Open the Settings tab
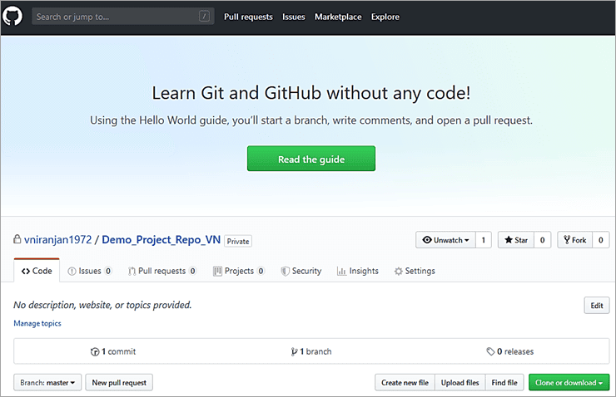This screenshot has height=397, width=616. [415, 271]
